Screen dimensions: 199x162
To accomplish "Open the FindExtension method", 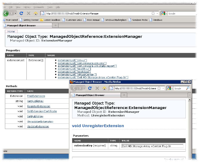I will pos(36,96).
